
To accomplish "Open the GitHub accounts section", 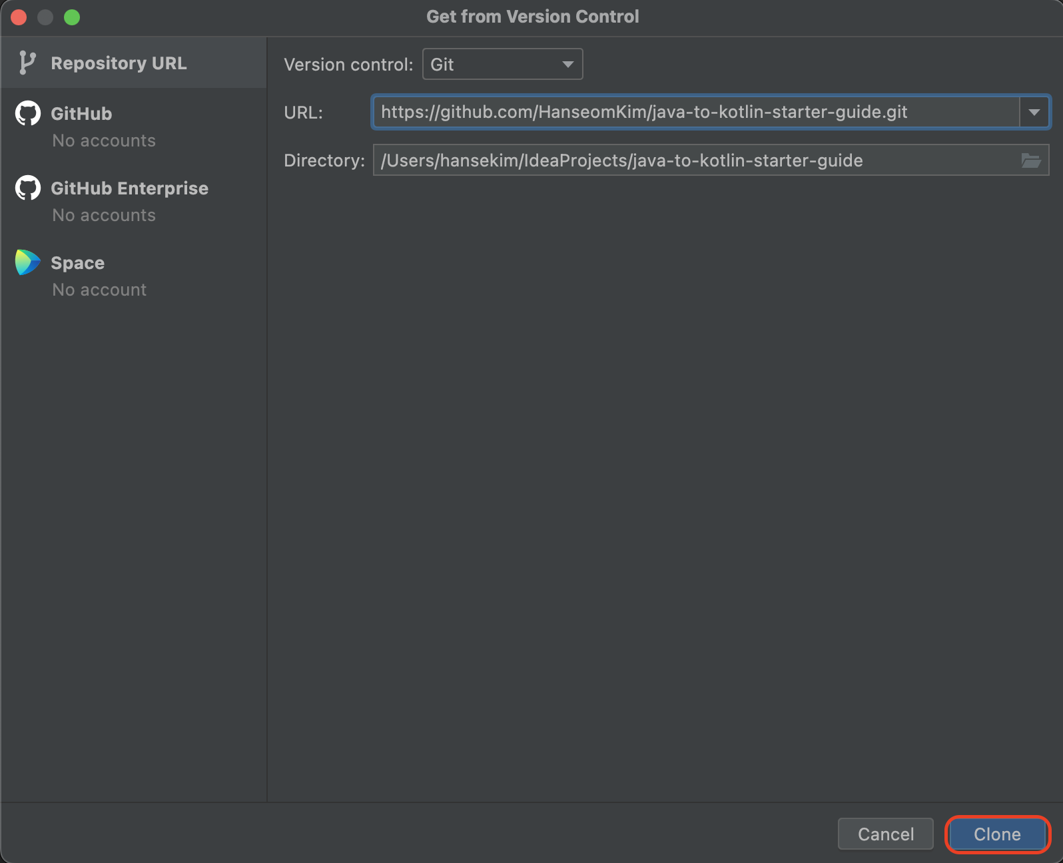I will click(133, 125).
